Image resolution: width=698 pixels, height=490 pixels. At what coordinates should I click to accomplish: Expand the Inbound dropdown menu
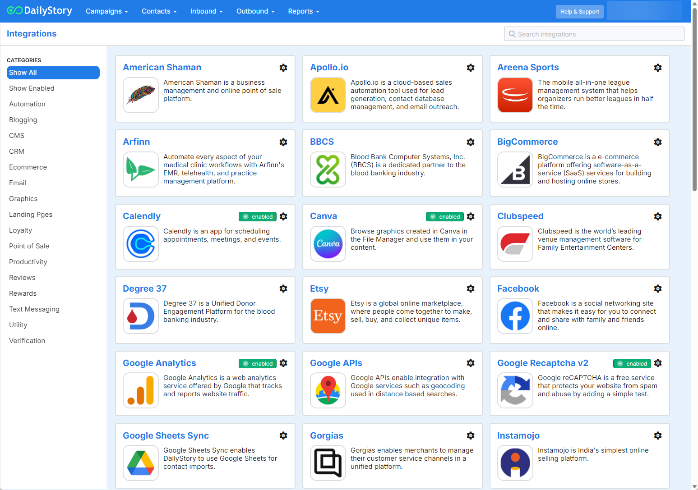point(207,11)
